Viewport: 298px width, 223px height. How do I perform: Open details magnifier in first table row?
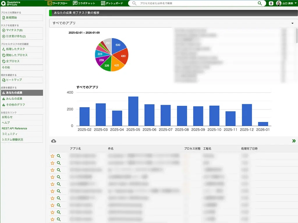coord(59,156)
